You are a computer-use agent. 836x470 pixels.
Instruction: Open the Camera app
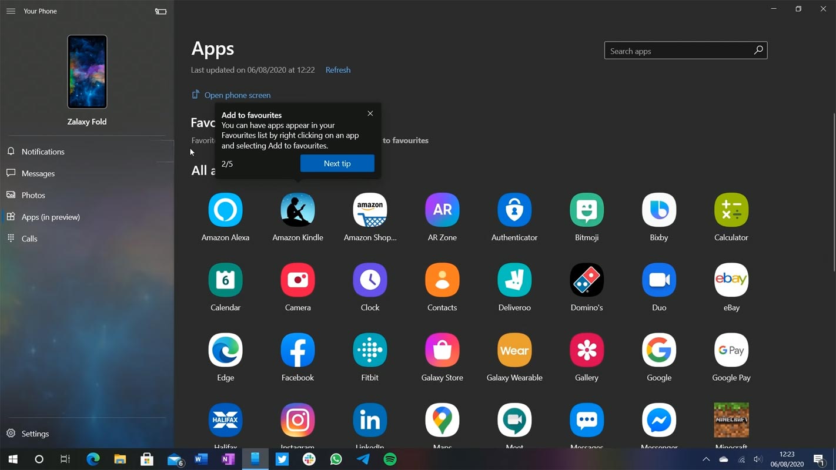297,280
